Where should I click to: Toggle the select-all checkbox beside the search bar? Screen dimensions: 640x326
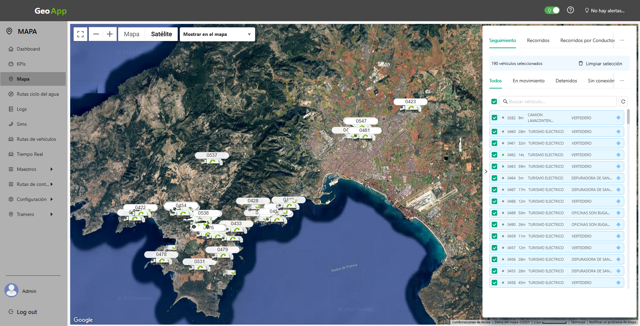[494, 101]
